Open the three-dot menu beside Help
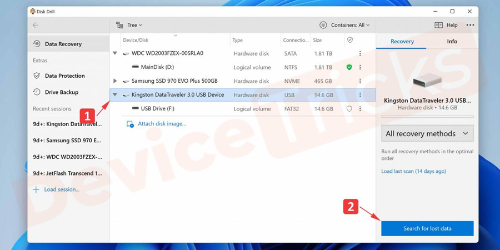Viewport: 500px width, 250px height. coord(470,25)
